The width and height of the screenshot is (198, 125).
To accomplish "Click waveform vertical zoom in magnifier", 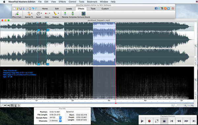I will (195, 46).
